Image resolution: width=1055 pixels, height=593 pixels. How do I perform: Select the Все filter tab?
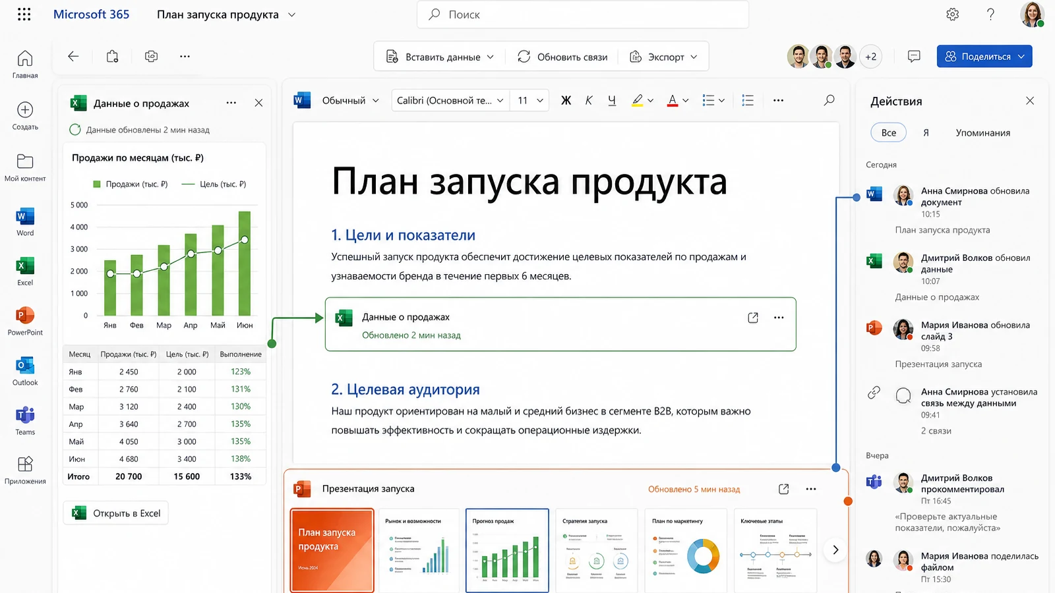coord(888,132)
